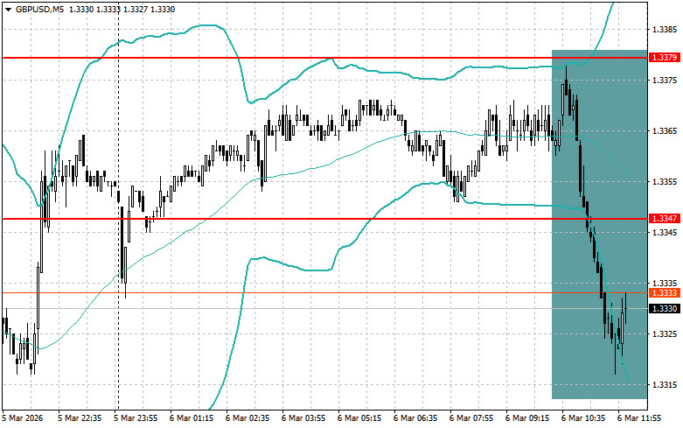Click the 1.3335 price scale value
Screen dimensions: 683x428
[x=665, y=284]
